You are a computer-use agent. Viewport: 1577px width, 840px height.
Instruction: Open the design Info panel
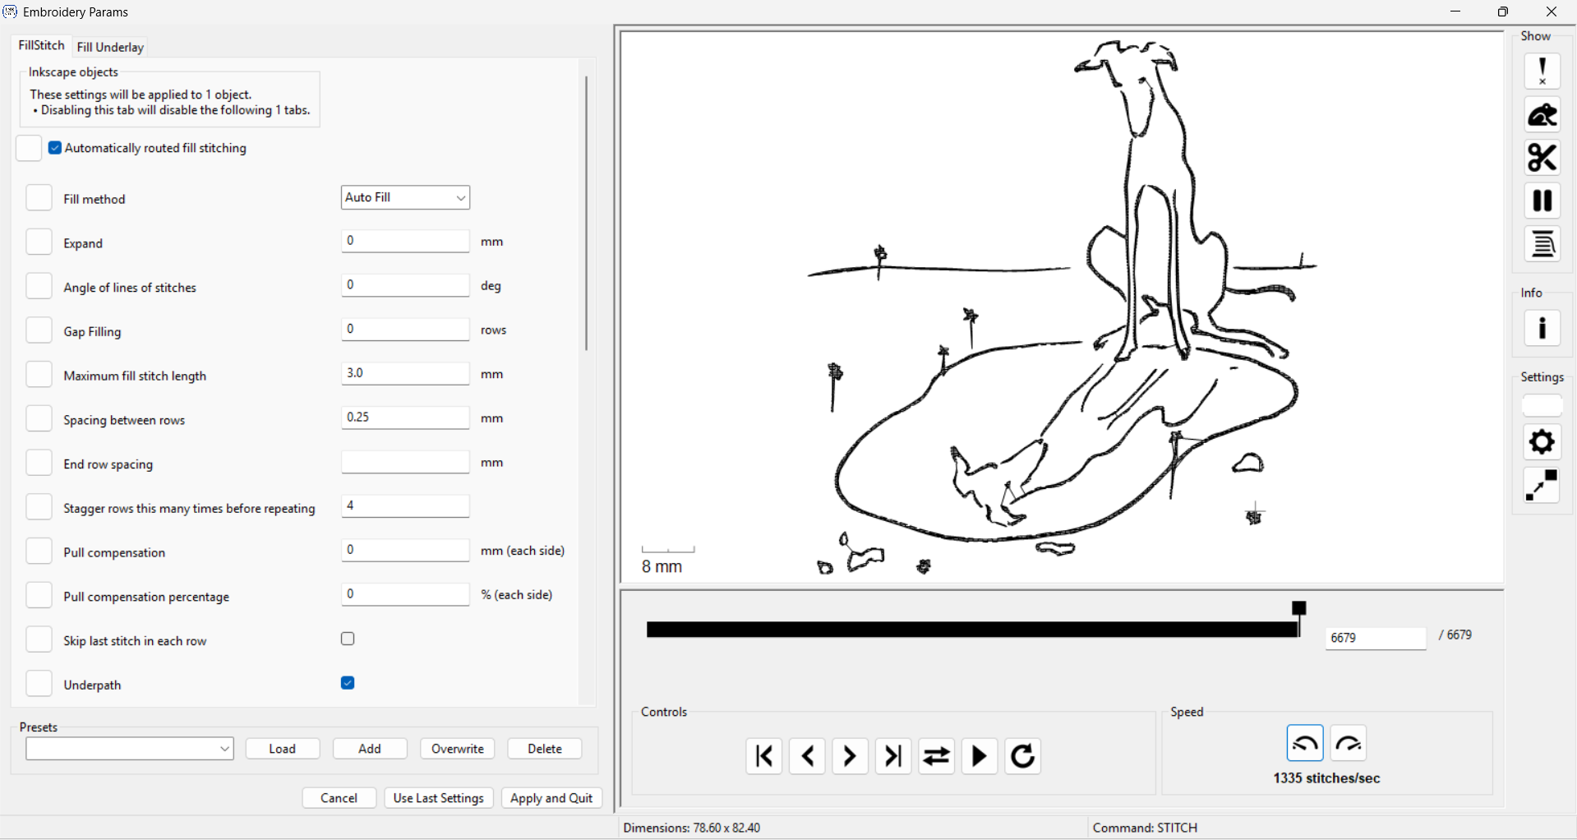click(1542, 329)
